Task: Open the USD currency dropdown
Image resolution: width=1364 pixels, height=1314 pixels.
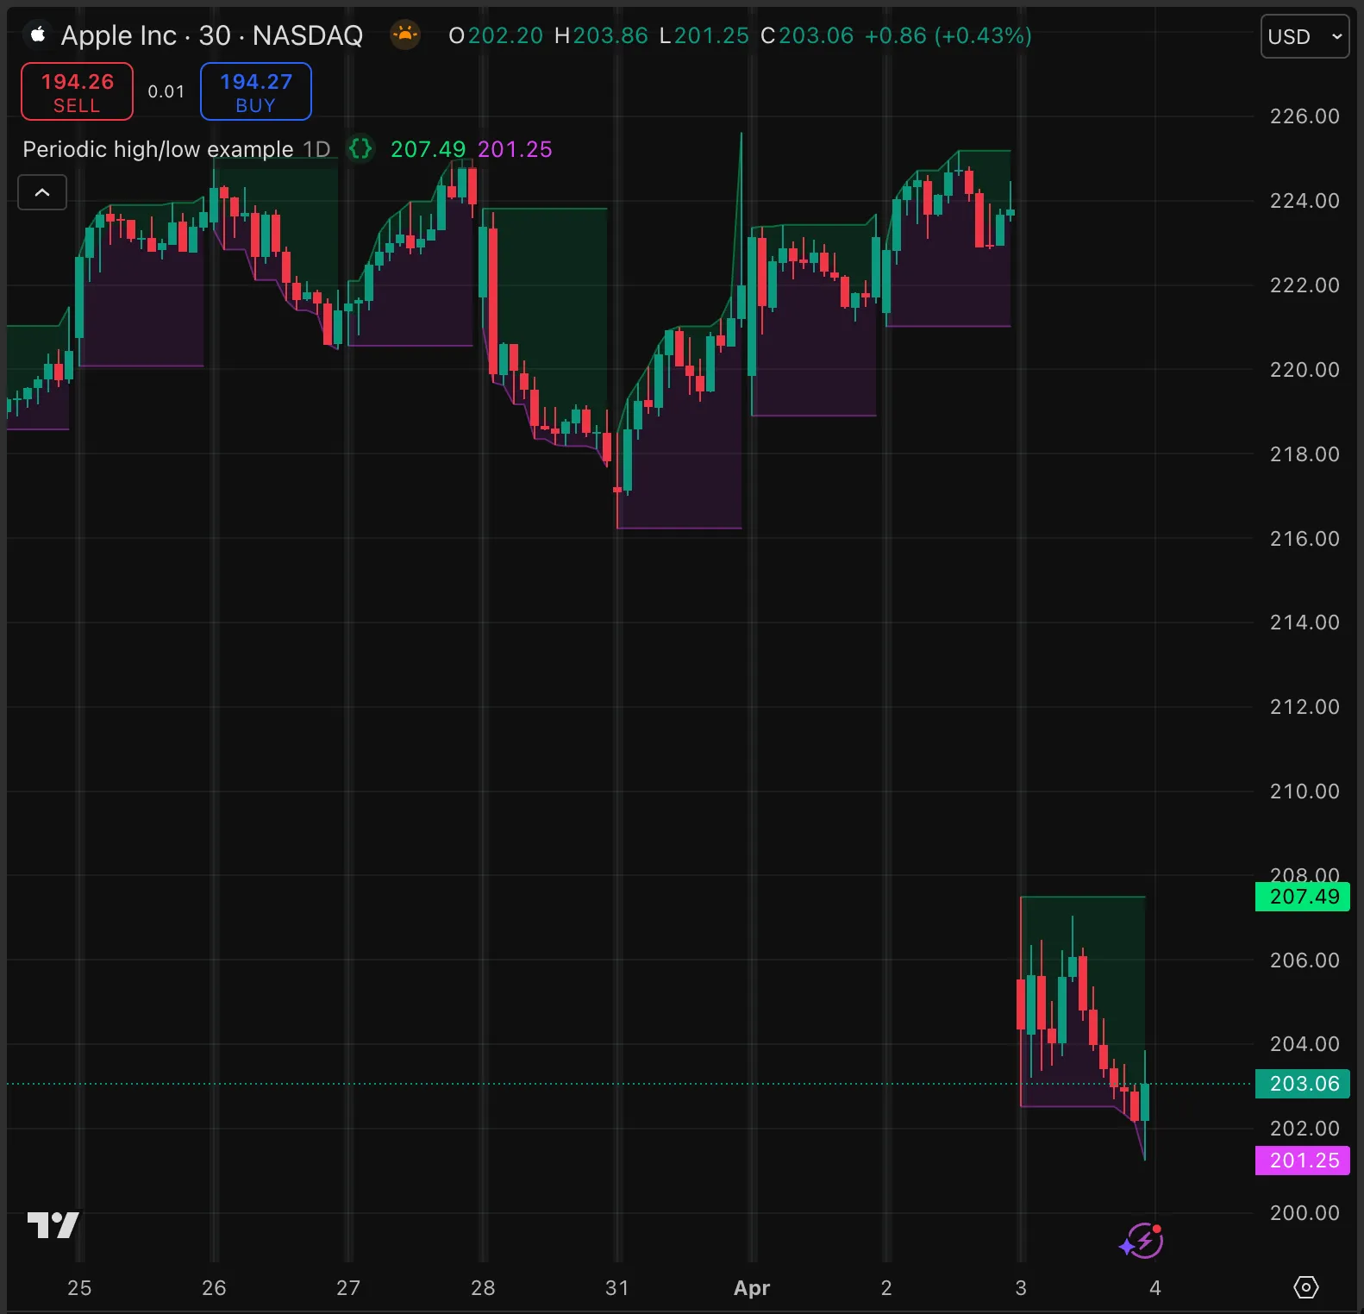Action: (1304, 36)
